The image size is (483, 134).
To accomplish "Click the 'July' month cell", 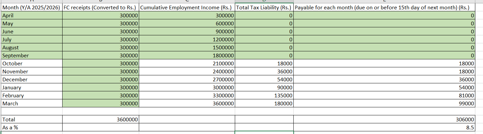I will tap(31, 40).
